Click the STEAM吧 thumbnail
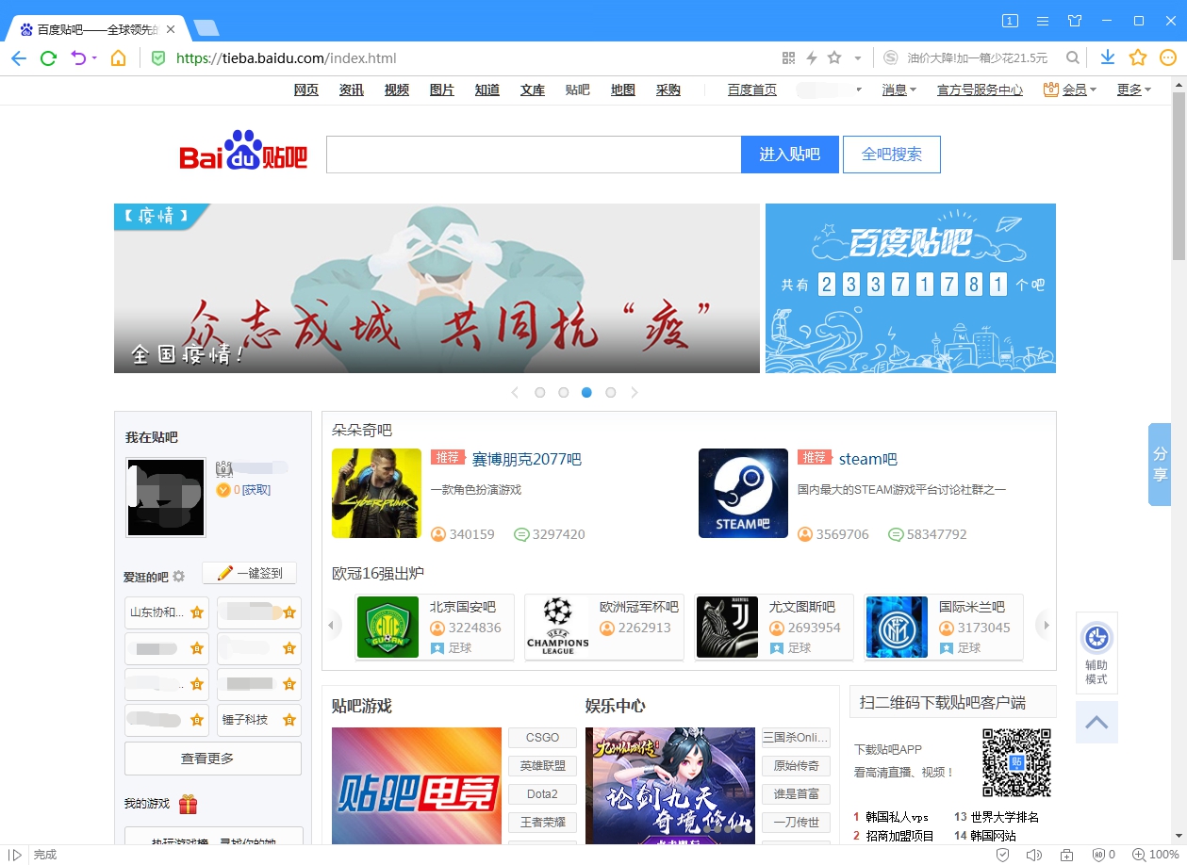The image size is (1187, 865). 743,493
